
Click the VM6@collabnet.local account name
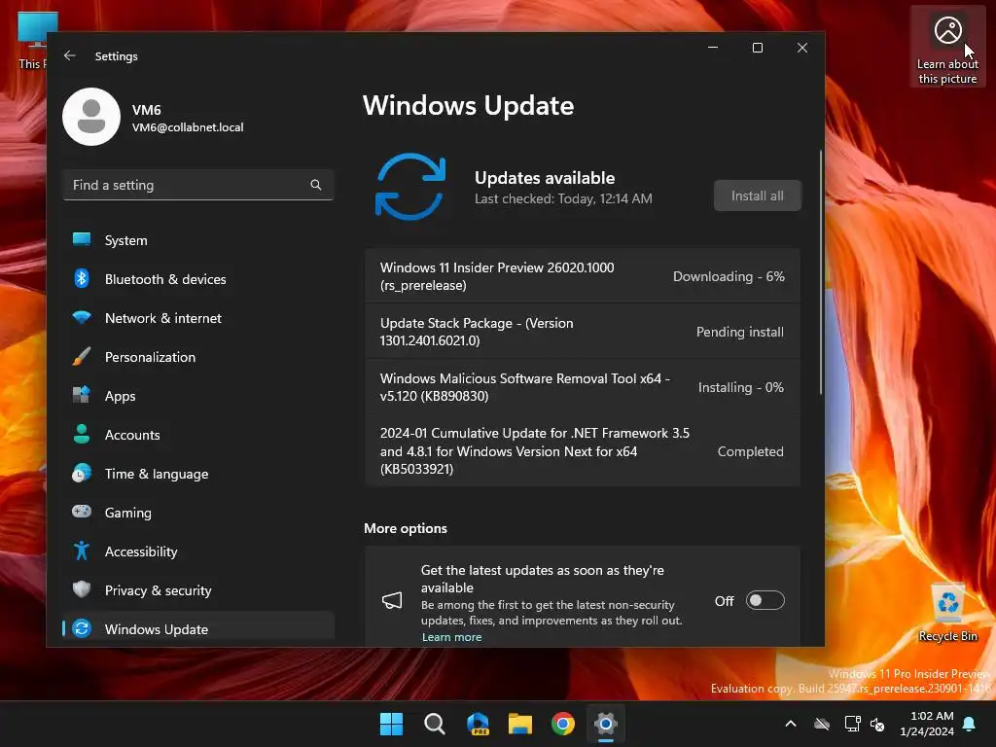click(x=188, y=127)
